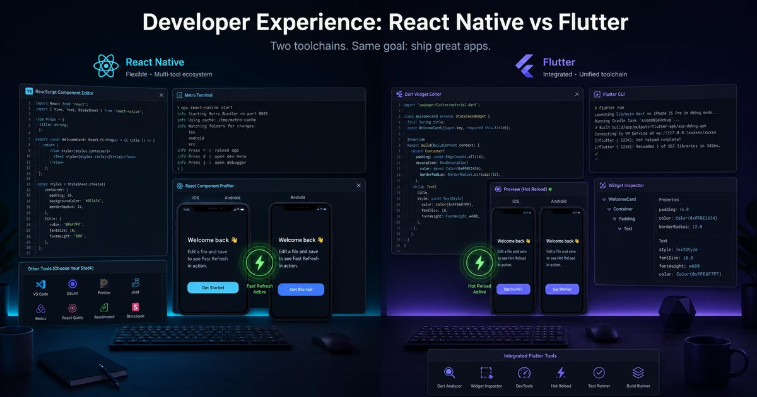Click Hot Reload icon in Integrated Flutter Tools
Viewport: 757px width, 397px height.
click(x=561, y=373)
